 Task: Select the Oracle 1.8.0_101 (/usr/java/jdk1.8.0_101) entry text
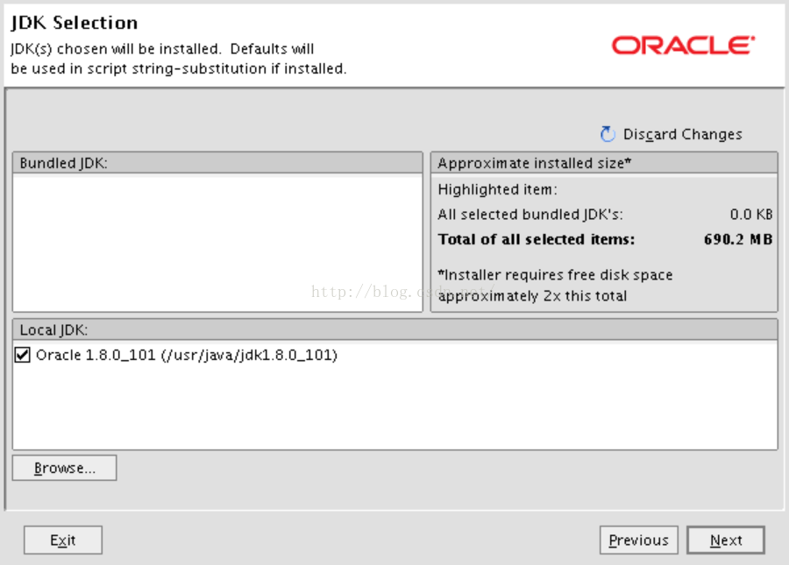187,355
